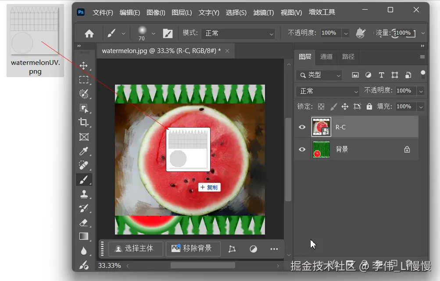This screenshot has height=281, width=440.
Task: Expand the brush opacity slider dropdown
Action: [346, 34]
